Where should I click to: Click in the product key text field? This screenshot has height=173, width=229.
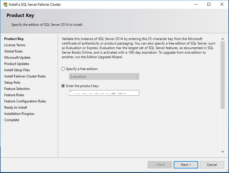[x=104, y=93]
